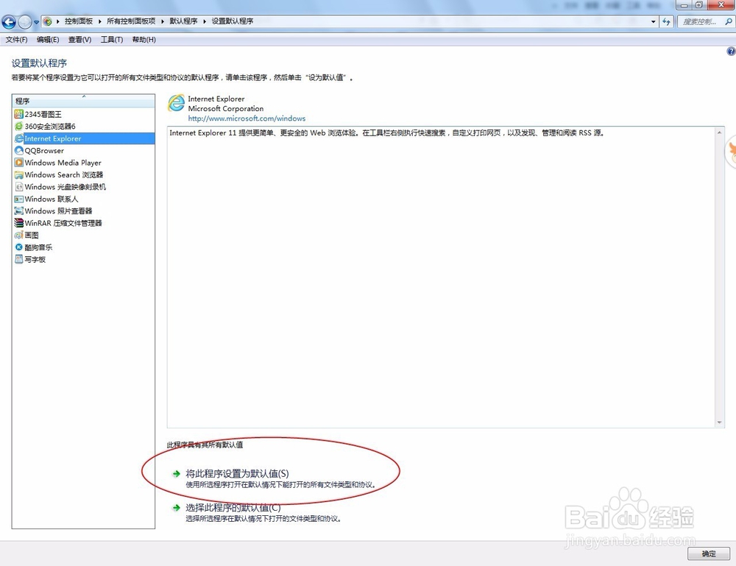Click the 确定 button

point(708,553)
